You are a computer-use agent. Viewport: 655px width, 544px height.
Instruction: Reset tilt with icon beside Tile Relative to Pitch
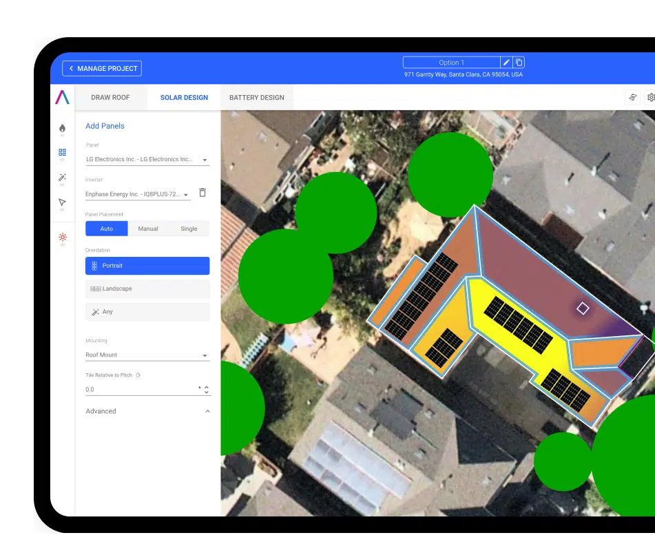point(138,375)
